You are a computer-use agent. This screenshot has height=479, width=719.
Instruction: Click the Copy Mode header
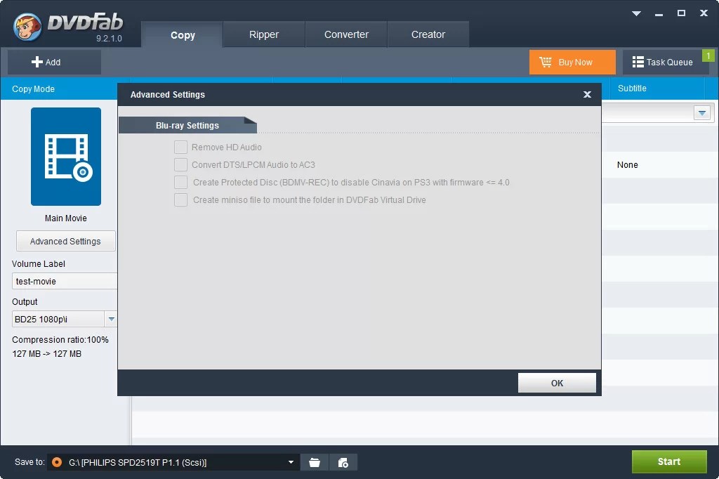(x=33, y=89)
